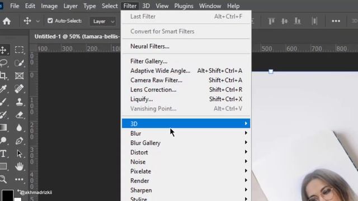Click the Align vertical centers icon
Viewport: 358px width, 201px height.
[284, 21]
